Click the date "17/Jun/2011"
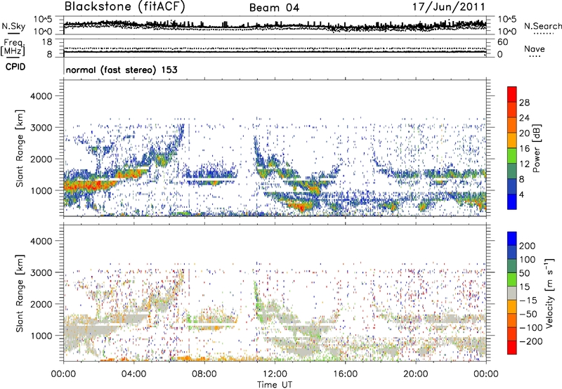This screenshot has width=562, height=389. (x=448, y=7)
